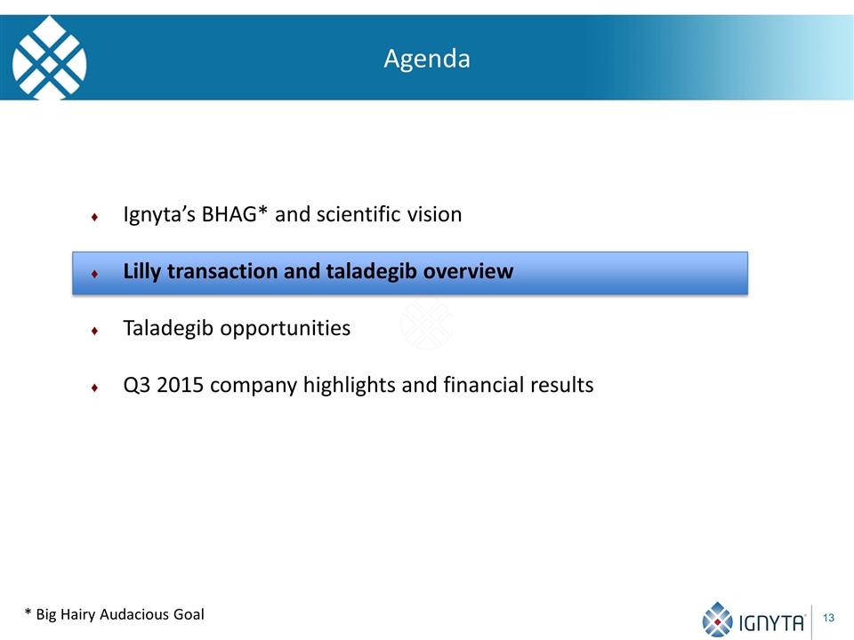The height and width of the screenshot is (640, 854).
Task: Click the slide number 13
Action: click(x=828, y=618)
